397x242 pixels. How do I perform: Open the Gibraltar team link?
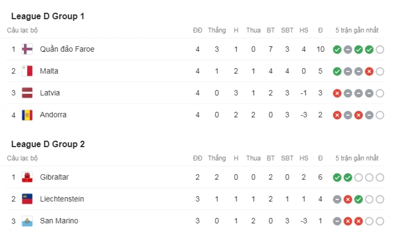[54, 177]
